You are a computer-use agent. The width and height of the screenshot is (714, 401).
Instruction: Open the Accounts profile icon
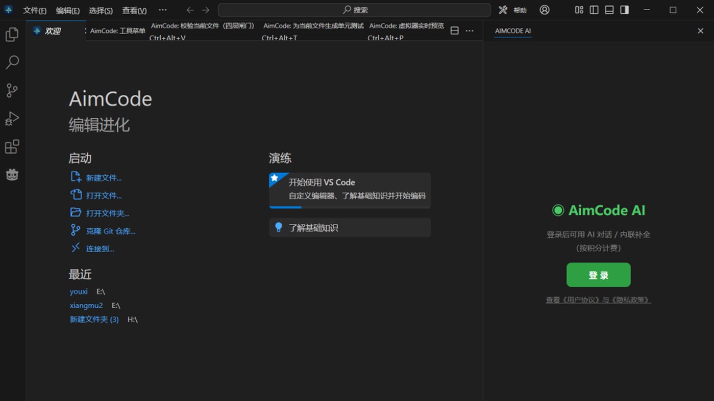pyautogui.click(x=545, y=10)
